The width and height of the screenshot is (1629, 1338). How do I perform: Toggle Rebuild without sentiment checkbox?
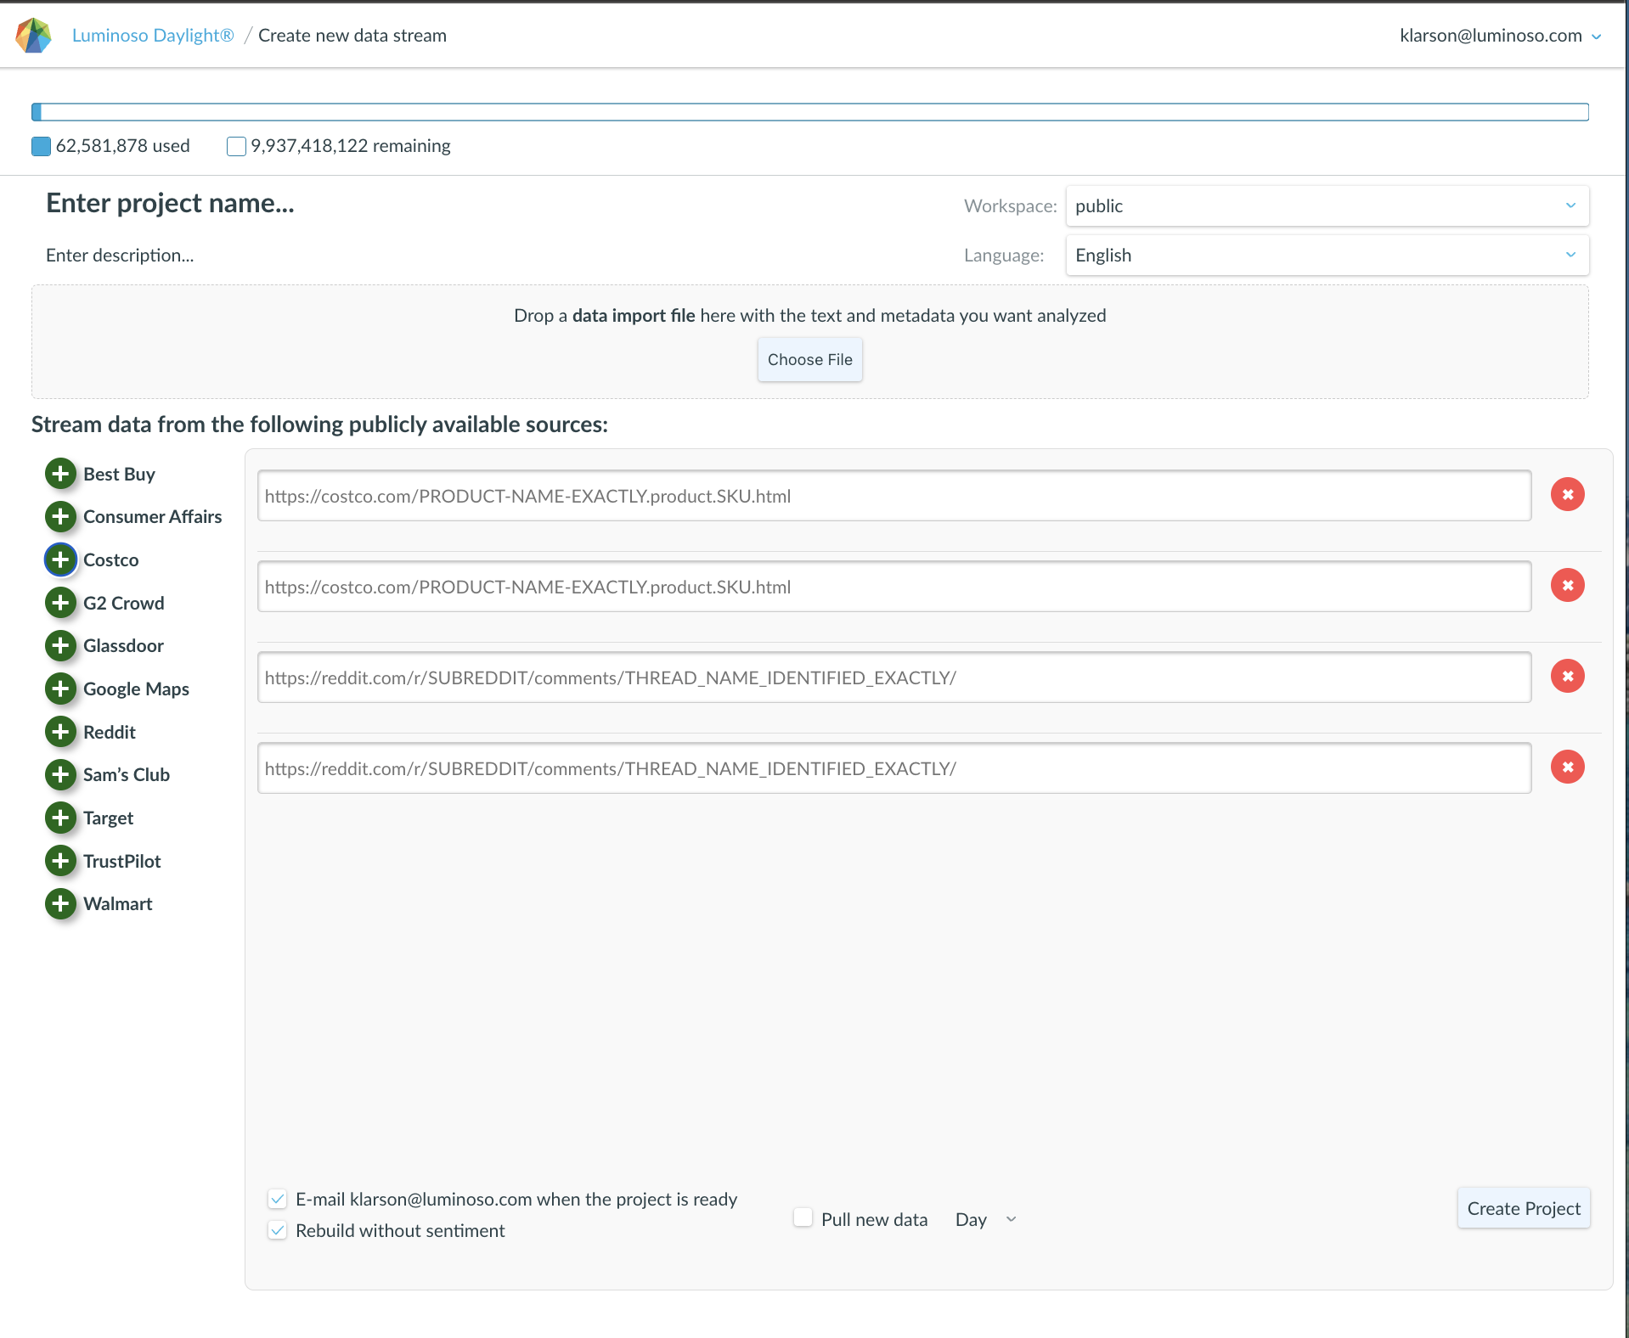click(278, 1230)
